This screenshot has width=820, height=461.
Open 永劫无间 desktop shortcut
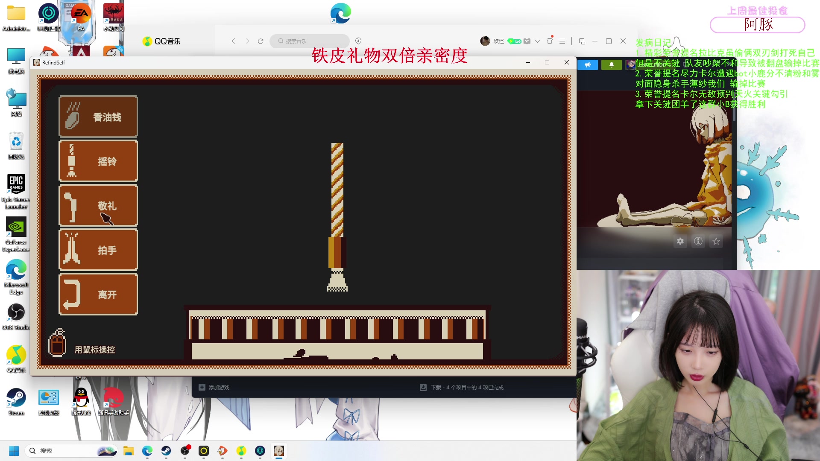click(114, 17)
